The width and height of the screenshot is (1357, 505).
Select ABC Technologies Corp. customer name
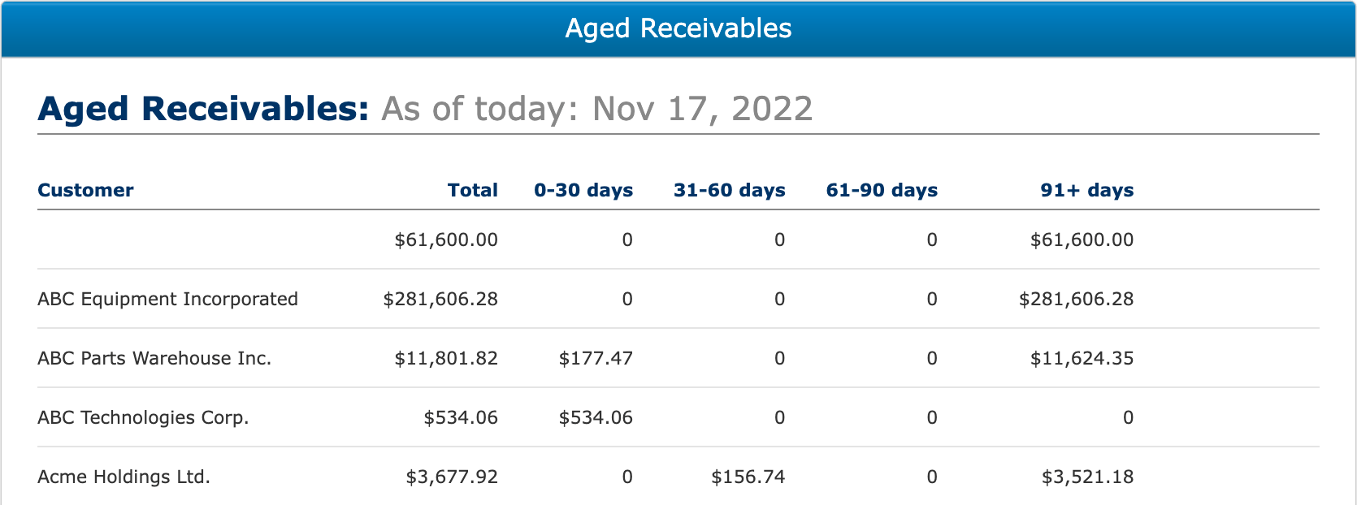pos(143,417)
